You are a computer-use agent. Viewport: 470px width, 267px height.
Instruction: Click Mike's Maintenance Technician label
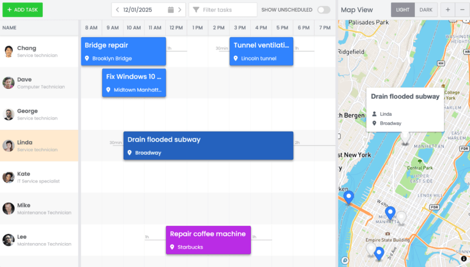coord(44,212)
